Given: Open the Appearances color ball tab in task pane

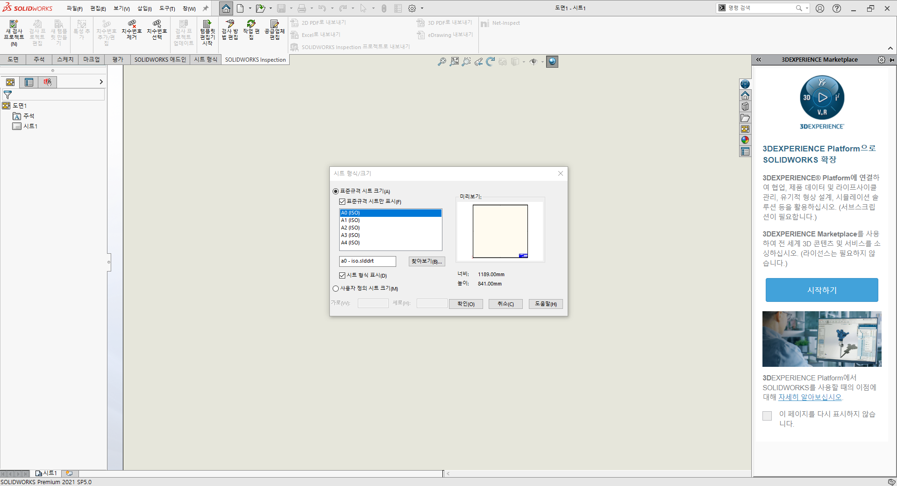Looking at the screenshot, I should (x=745, y=140).
